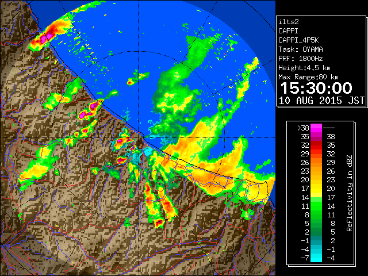Pick the magenta >38 dBZ legend swatch
Screen dimensions: 368x276
point(316,128)
